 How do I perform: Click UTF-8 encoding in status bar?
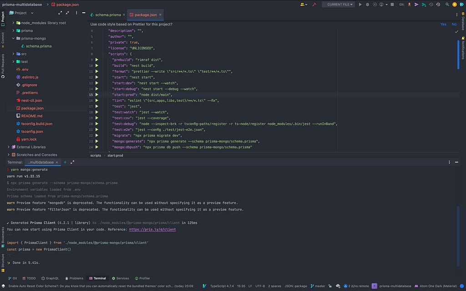click(x=260, y=286)
